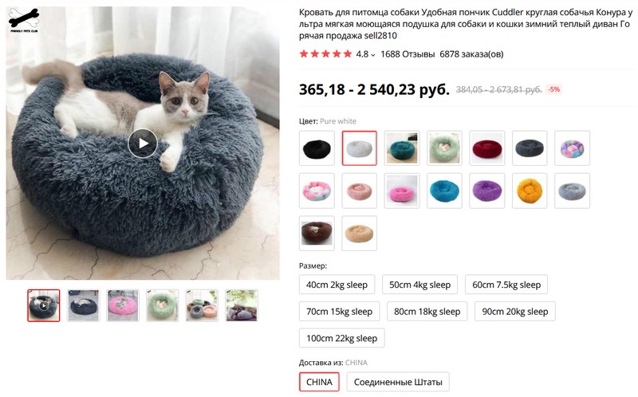
Task: Select the 100cm 22kg sleep size
Action: coord(341,338)
